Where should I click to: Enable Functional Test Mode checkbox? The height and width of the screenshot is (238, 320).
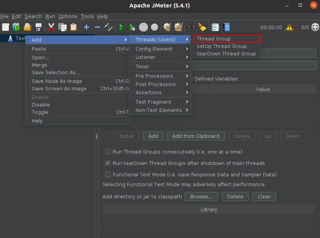pyautogui.click(x=108, y=174)
